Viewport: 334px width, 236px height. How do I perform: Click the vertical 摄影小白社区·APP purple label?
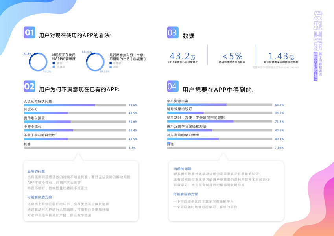[x=316, y=66]
